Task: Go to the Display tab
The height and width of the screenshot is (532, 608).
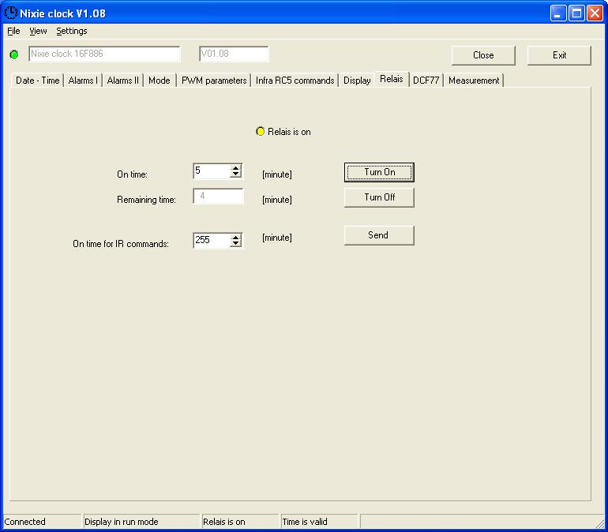Action: point(357,81)
